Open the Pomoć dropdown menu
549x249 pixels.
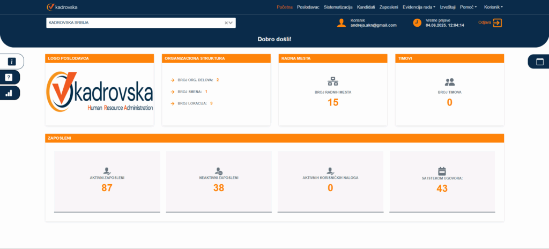coord(468,7)
